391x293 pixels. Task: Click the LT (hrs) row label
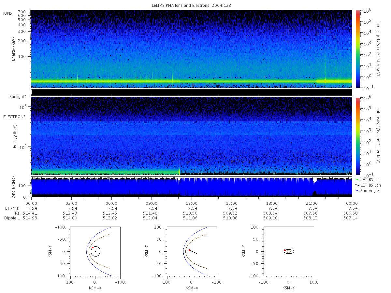click(12, 208)
